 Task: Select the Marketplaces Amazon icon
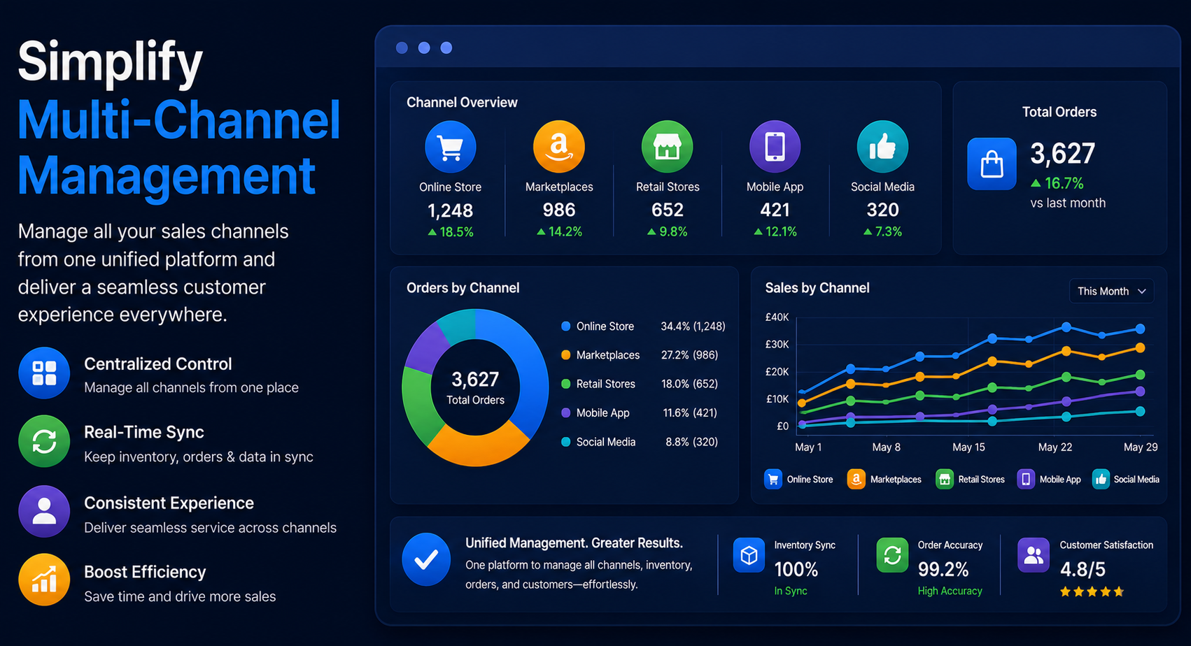click(x=558, y=147)
